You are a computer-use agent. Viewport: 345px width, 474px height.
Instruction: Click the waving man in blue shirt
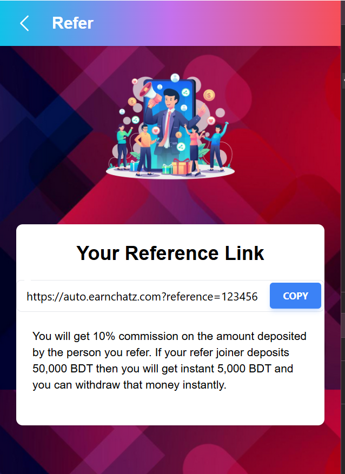click(x=217, y=146)
